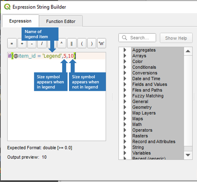Image resolution: width=197 pixels, height=182 pixels.
Task: Click the QGIS logo in title bar
Action: 7,7
